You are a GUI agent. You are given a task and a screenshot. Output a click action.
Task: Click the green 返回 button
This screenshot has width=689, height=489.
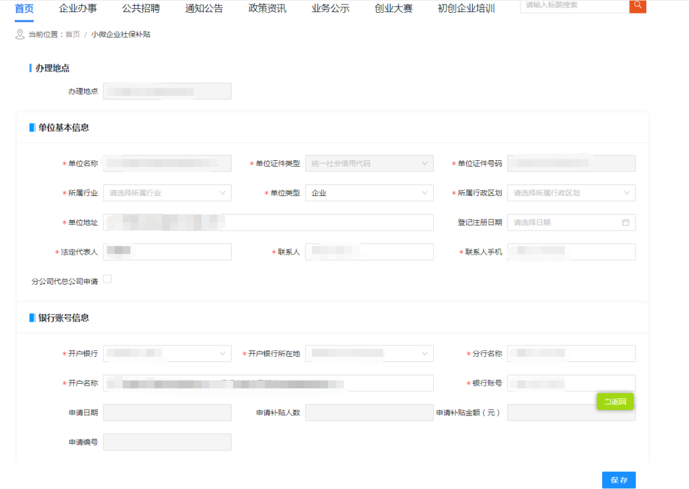click(614, 402)
